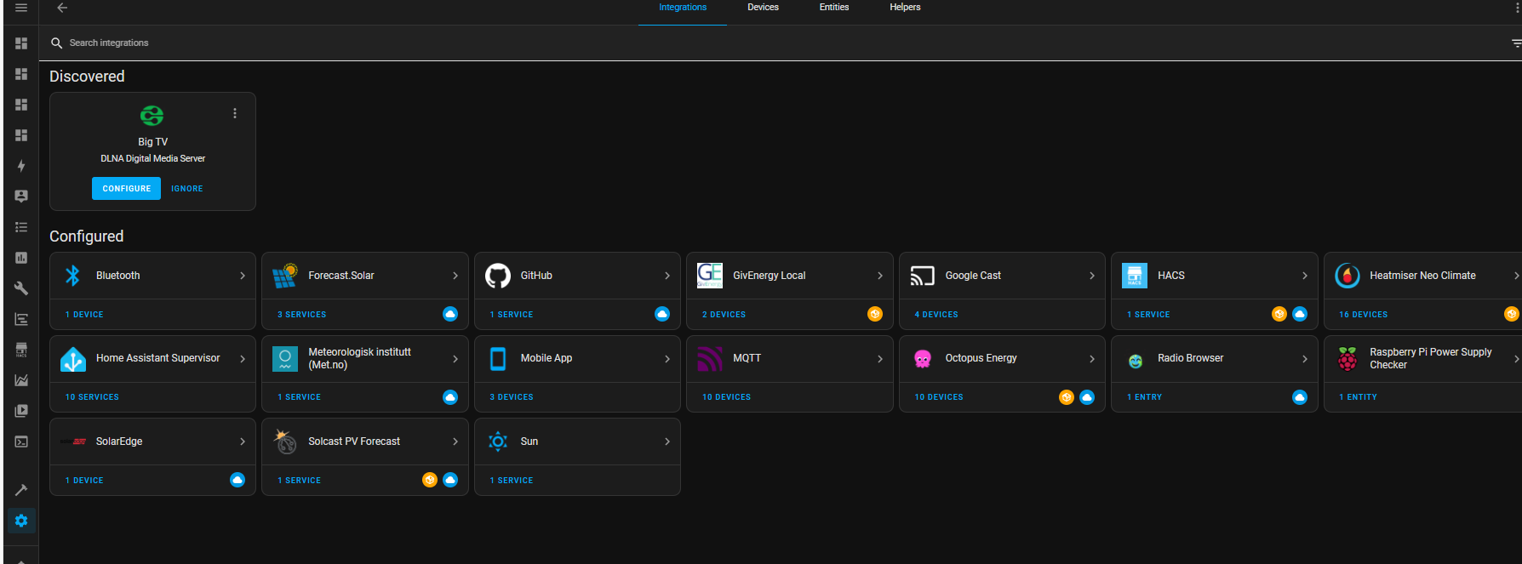The height and width of the screenshot is (564, 1522).
Task: Click the Bluetooth integration icon
Action: pos(73,276)
